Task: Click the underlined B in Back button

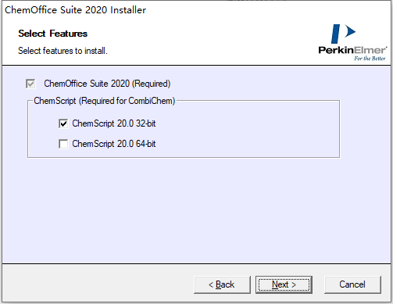Action: [219, 284]
